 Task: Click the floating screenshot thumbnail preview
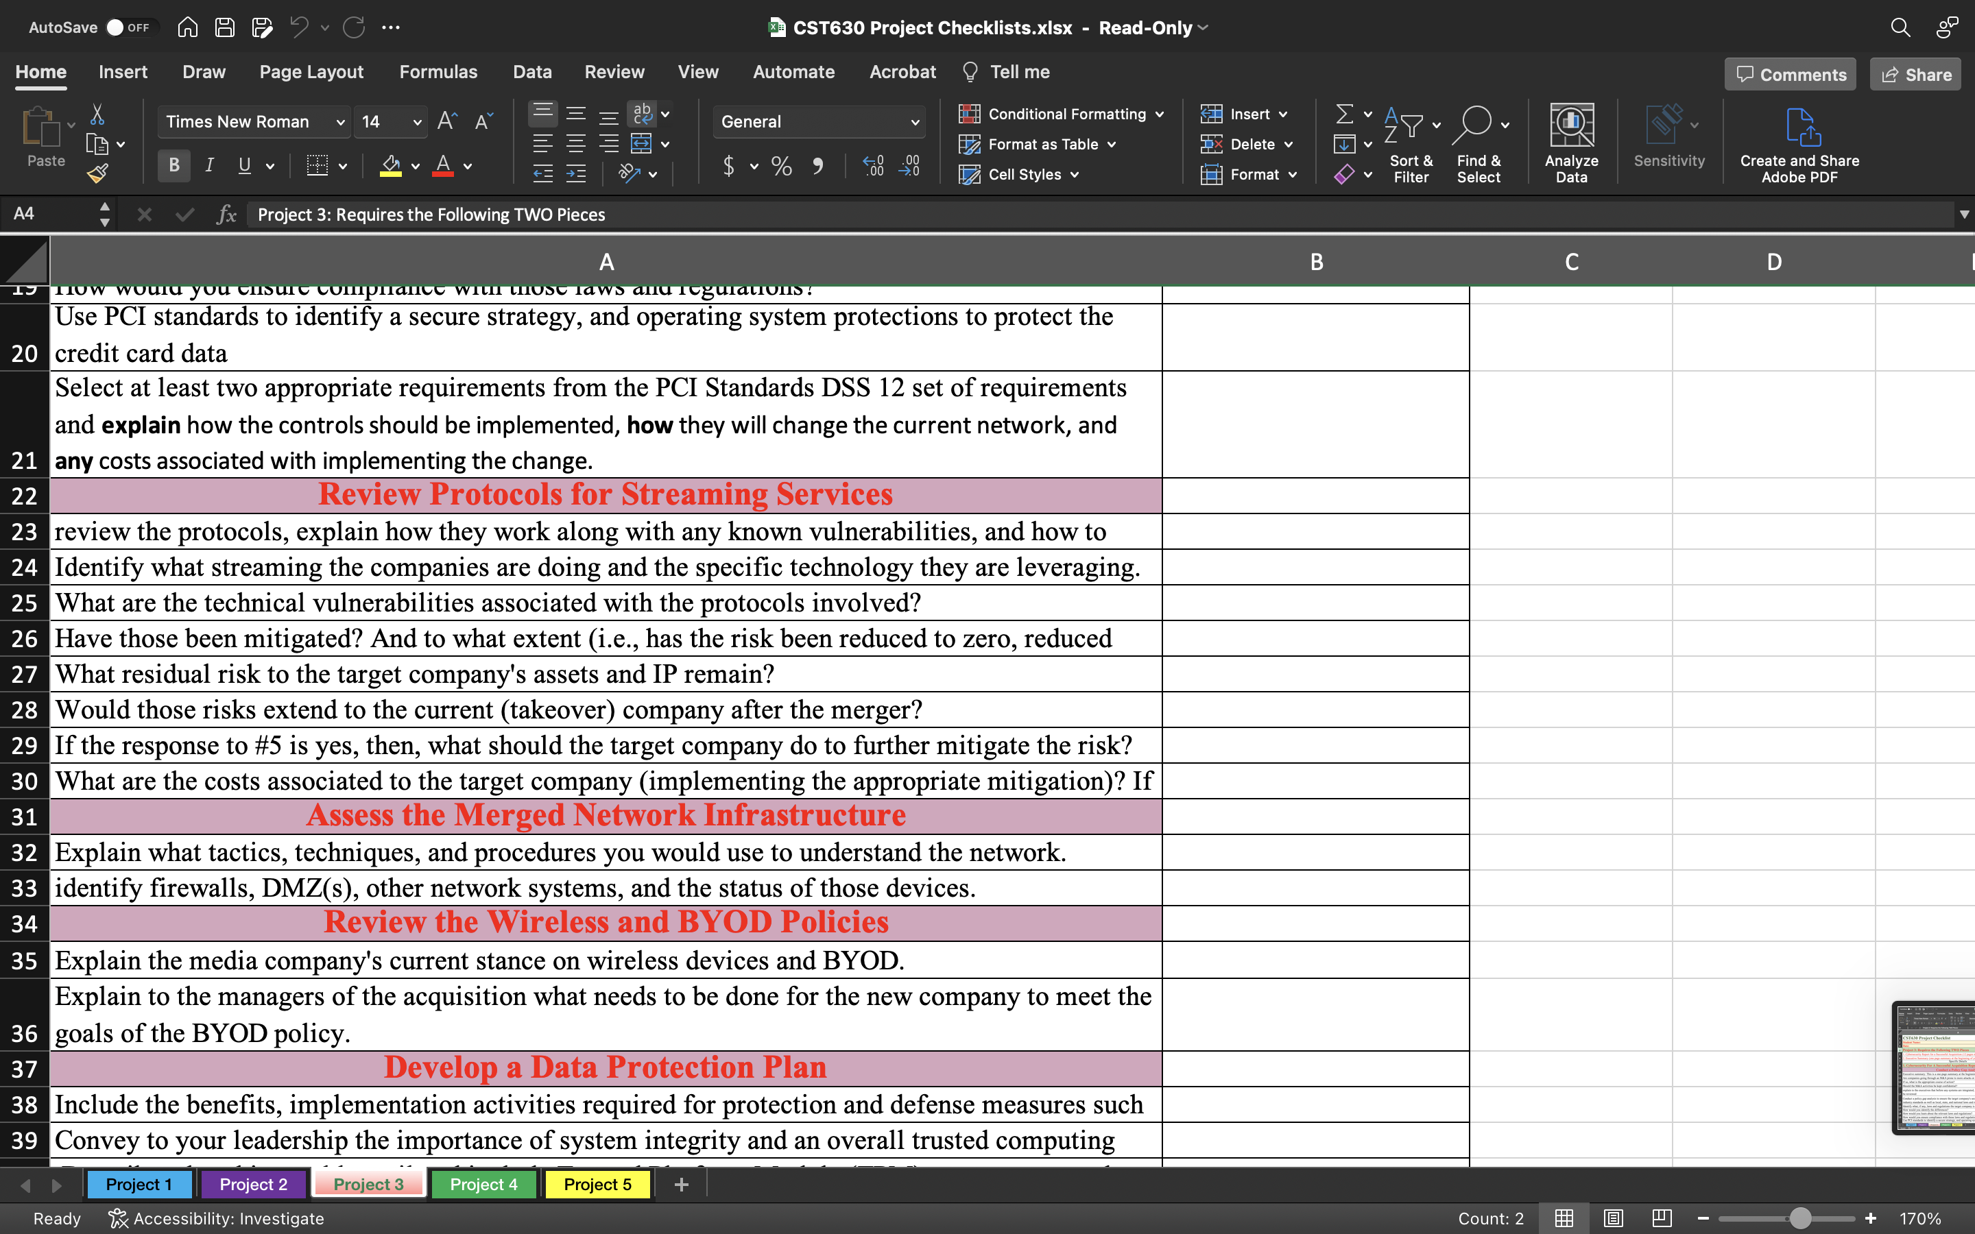coord(1933,1067)
